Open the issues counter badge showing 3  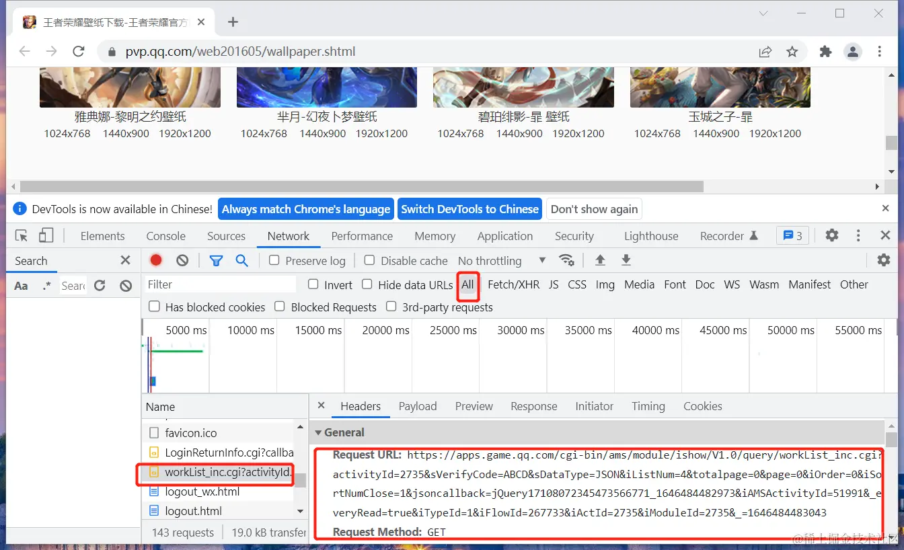pos(792,235)
